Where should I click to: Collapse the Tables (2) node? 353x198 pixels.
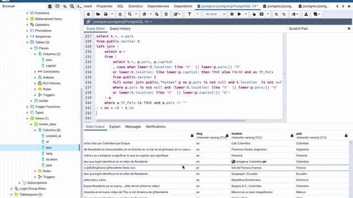[27, 42]
